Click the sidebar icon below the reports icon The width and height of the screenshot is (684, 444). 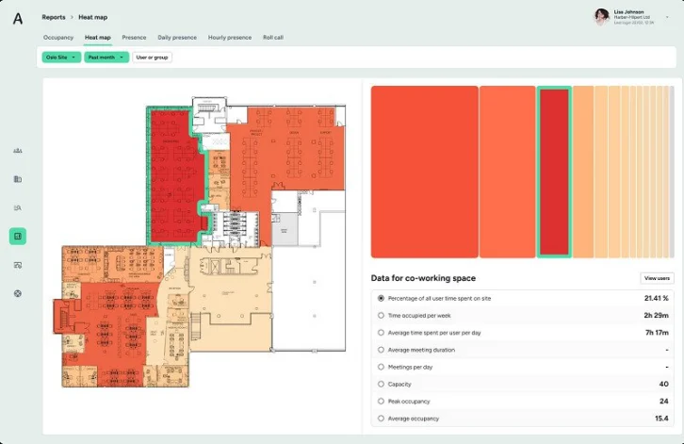18,265
